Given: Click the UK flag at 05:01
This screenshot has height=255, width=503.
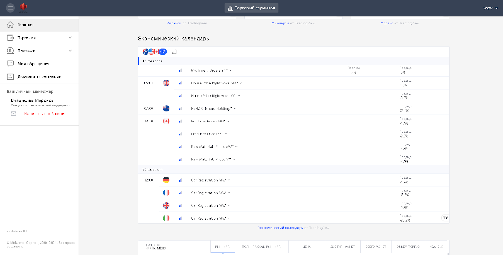Looking at the screenshot, I should coord(166,83).
